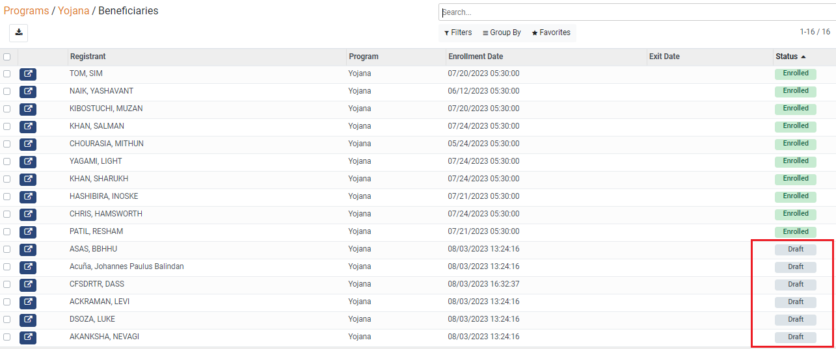Open the Favorites dropdown
836x349 pixels.
pyautogui.click(x=551, y=32)
